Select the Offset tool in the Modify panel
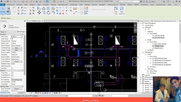Viewport: 181px width, 102px height. [44, 8]
